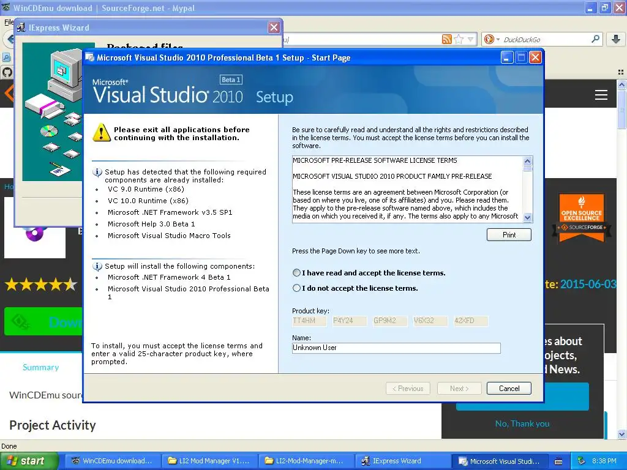Image resolution: width=627 pixels, height=470 pixels.
Task: Click info icon beside 'Setup will install'
Action: (97, 266)
